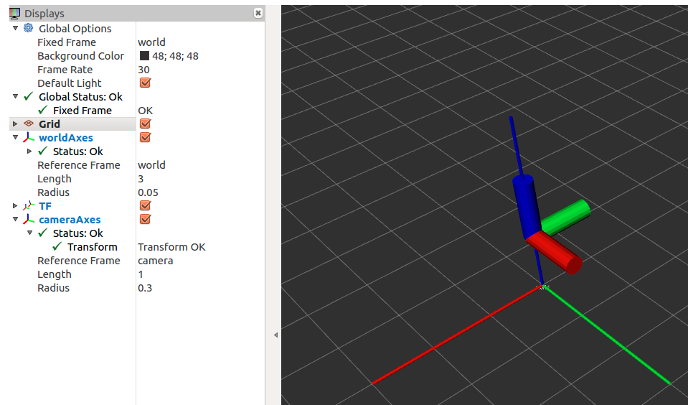This screenshot has width=688, height=405.
Task: Toggle the Default Light checkbox
Action: click(145, 83)
